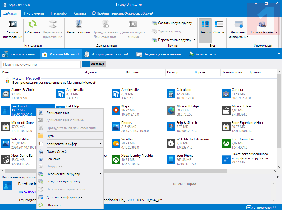This screenshot has height=210, width=282.
Task: Click the Поиск Онлайн globe icon
Action: pos(262,24)
